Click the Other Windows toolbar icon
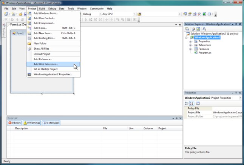The width and height of the screenshot is (244, 165). click(209, 14)
